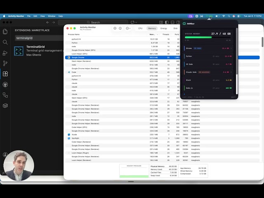Click the Xcode app icon in list
The image size is (264, 198).
(69, 134)
